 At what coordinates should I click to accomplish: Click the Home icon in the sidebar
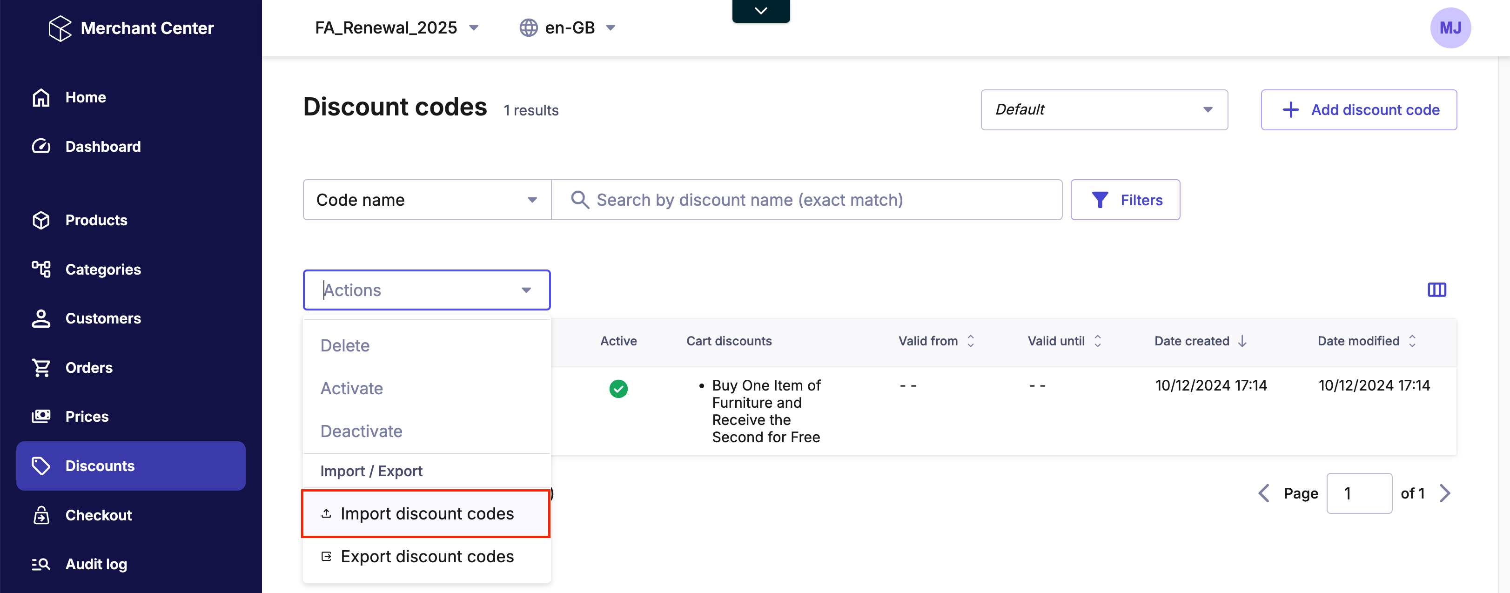click(41, 97)
